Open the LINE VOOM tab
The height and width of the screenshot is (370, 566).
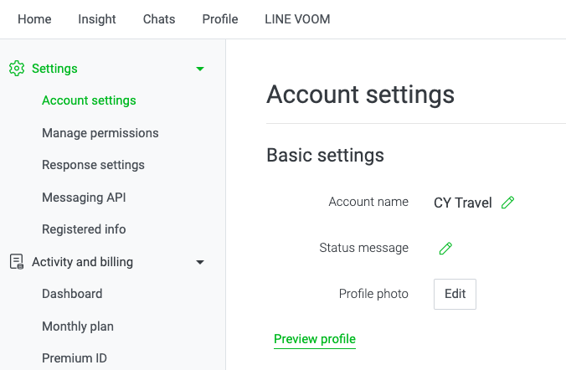click(x=297, y=19)
